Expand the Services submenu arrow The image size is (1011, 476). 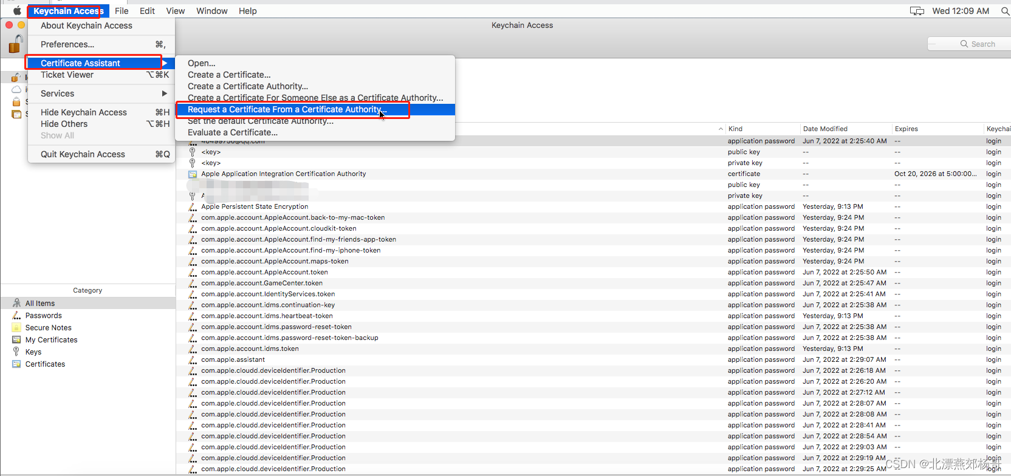[164, 93]
